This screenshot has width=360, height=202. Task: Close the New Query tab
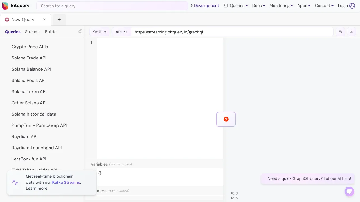pyautogui.click(x=44, y=19)
